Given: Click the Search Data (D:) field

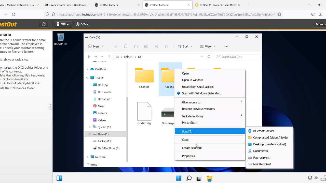Looking at the screenshot, I should [237, 57].
